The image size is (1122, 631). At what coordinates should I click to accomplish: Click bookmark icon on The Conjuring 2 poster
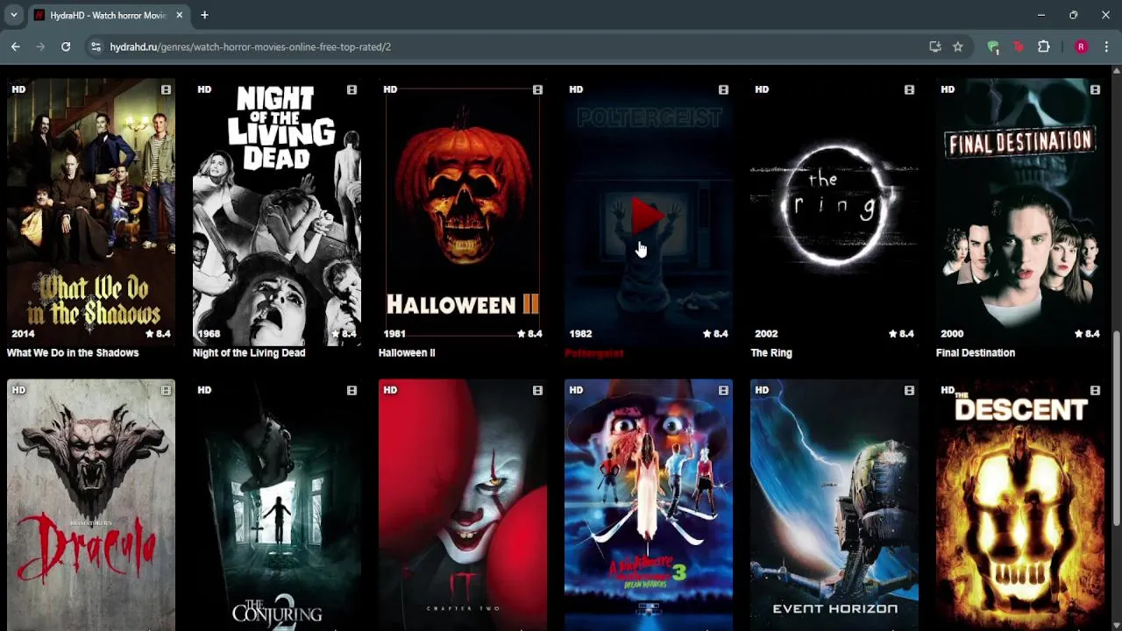[352, 390]
